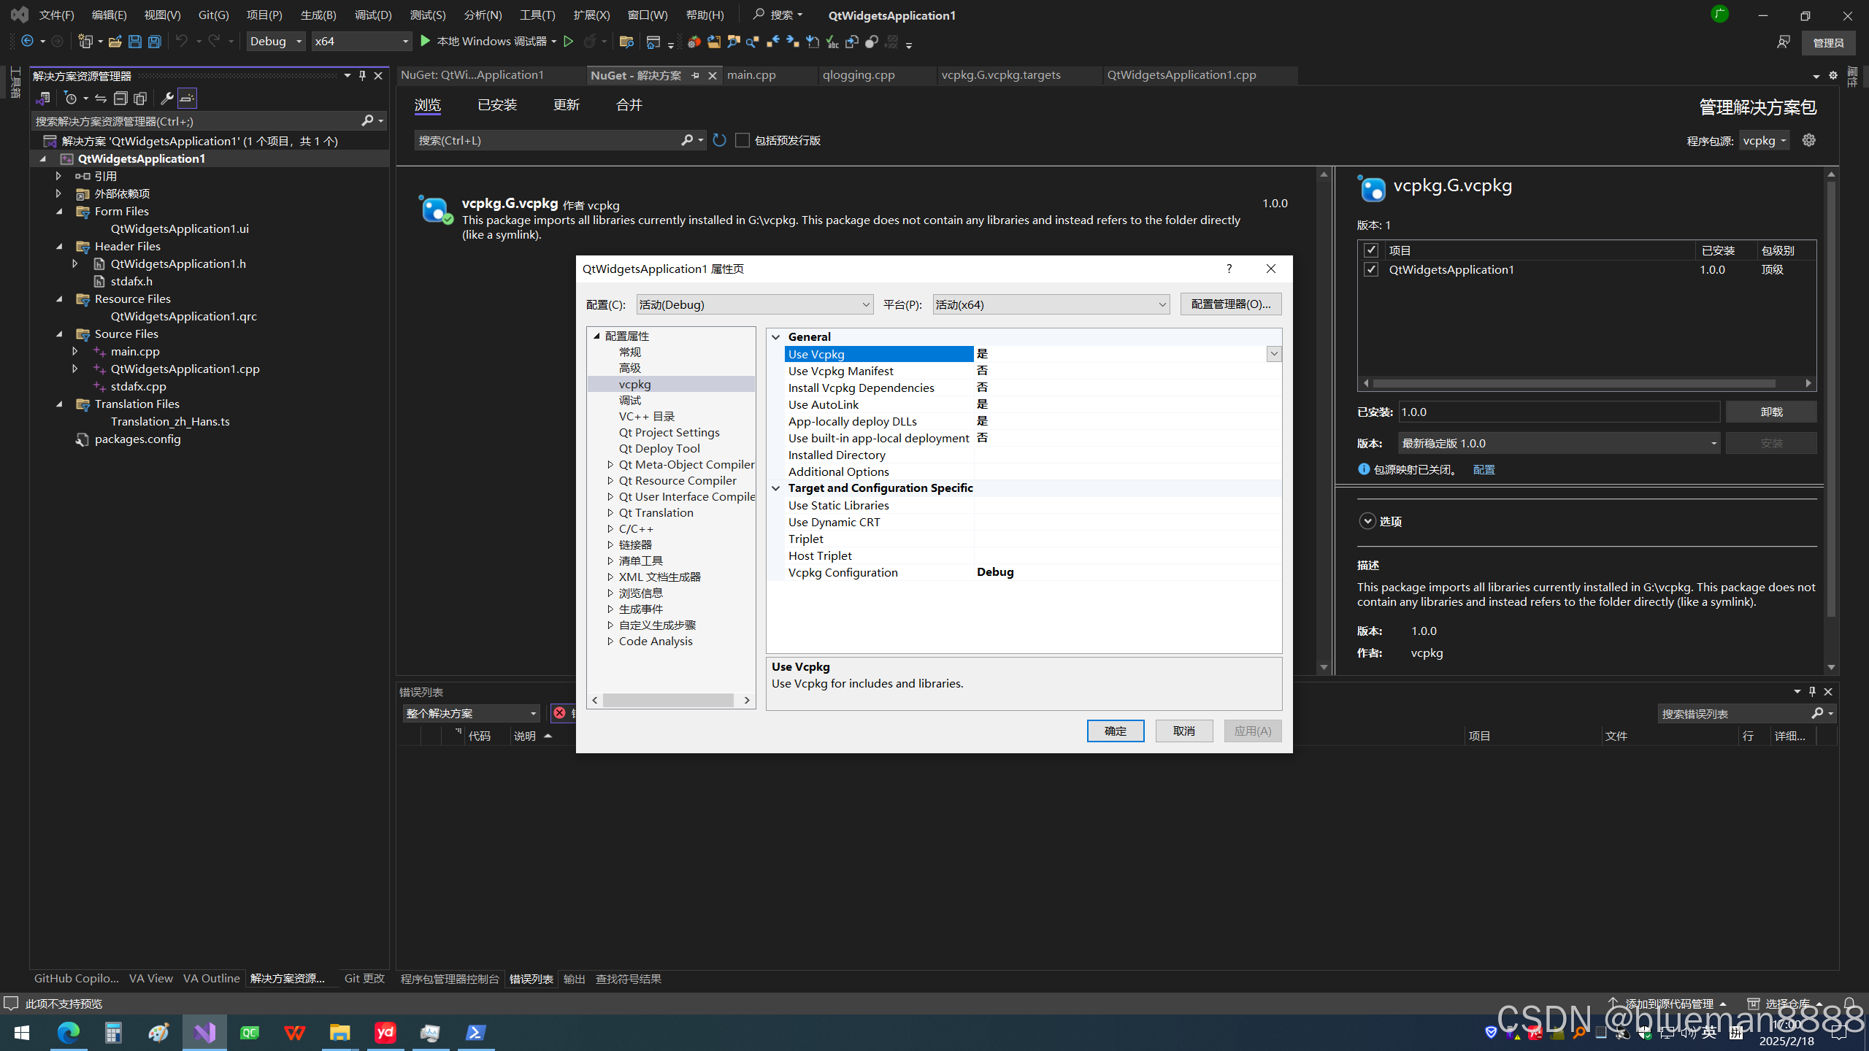Click the 配置管理器(O)... button
Screen dimensions: 1869x1051
click(1231, 304)
